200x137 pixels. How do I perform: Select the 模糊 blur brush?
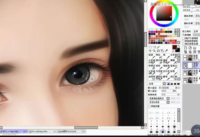[x=174, y=61]
